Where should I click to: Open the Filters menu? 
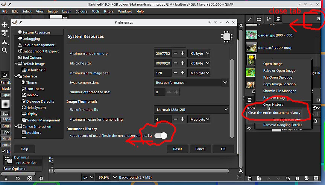click(109, 11)
